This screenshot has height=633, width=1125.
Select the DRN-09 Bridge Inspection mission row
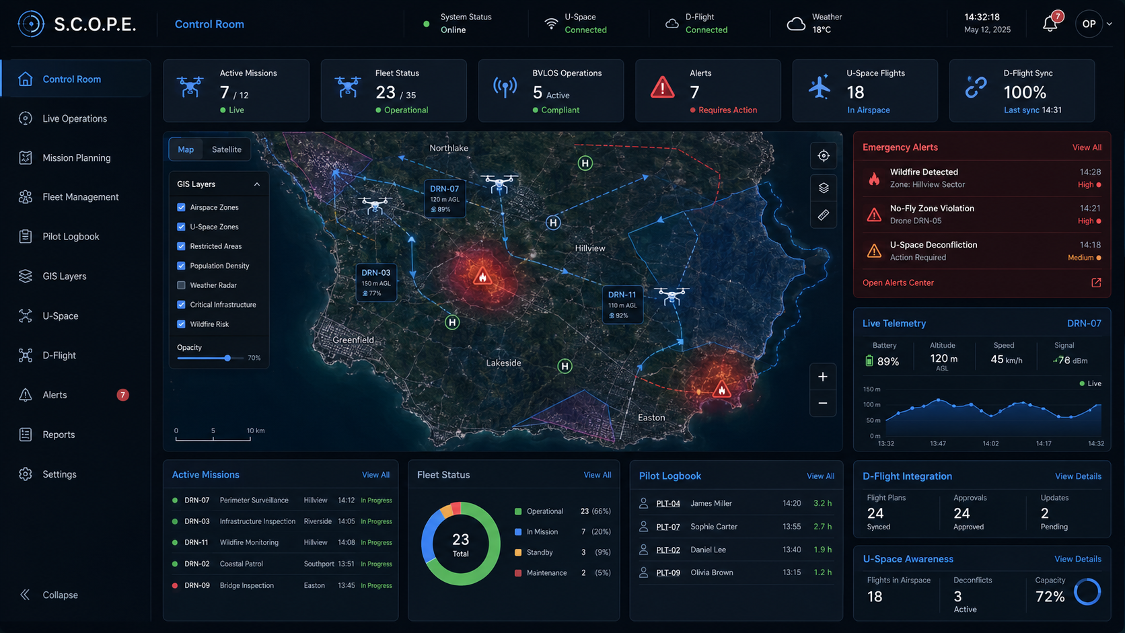(281, 585)
